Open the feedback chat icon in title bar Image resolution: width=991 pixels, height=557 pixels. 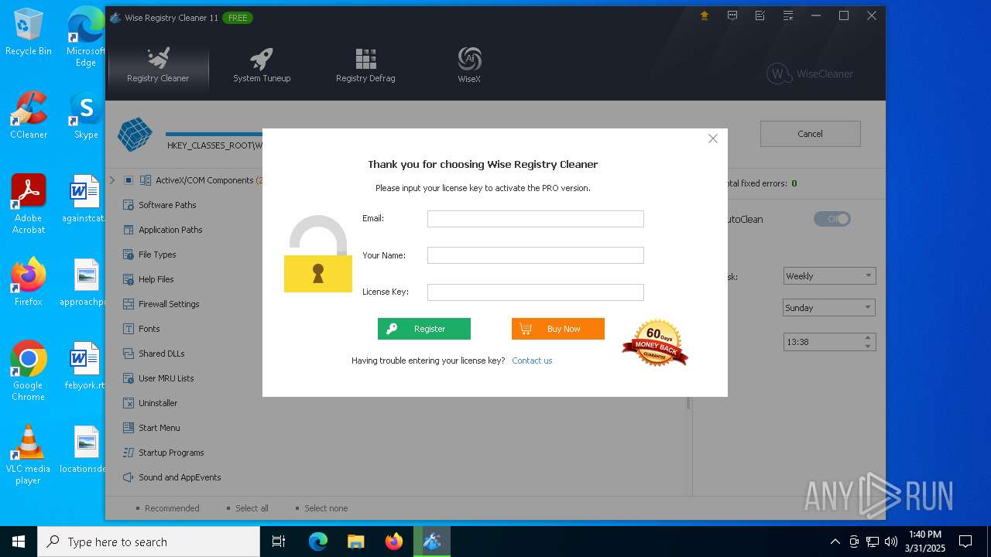(x=732, y=15)
